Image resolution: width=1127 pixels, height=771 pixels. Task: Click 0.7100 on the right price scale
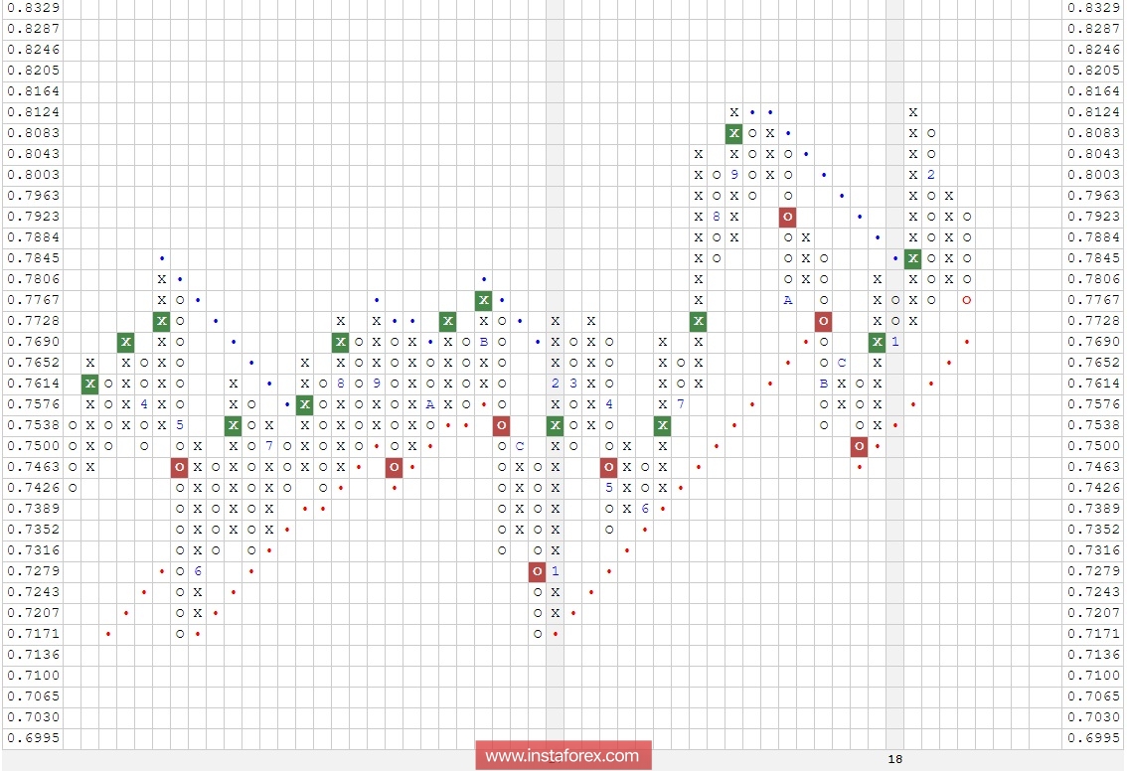pos(1093,676)
